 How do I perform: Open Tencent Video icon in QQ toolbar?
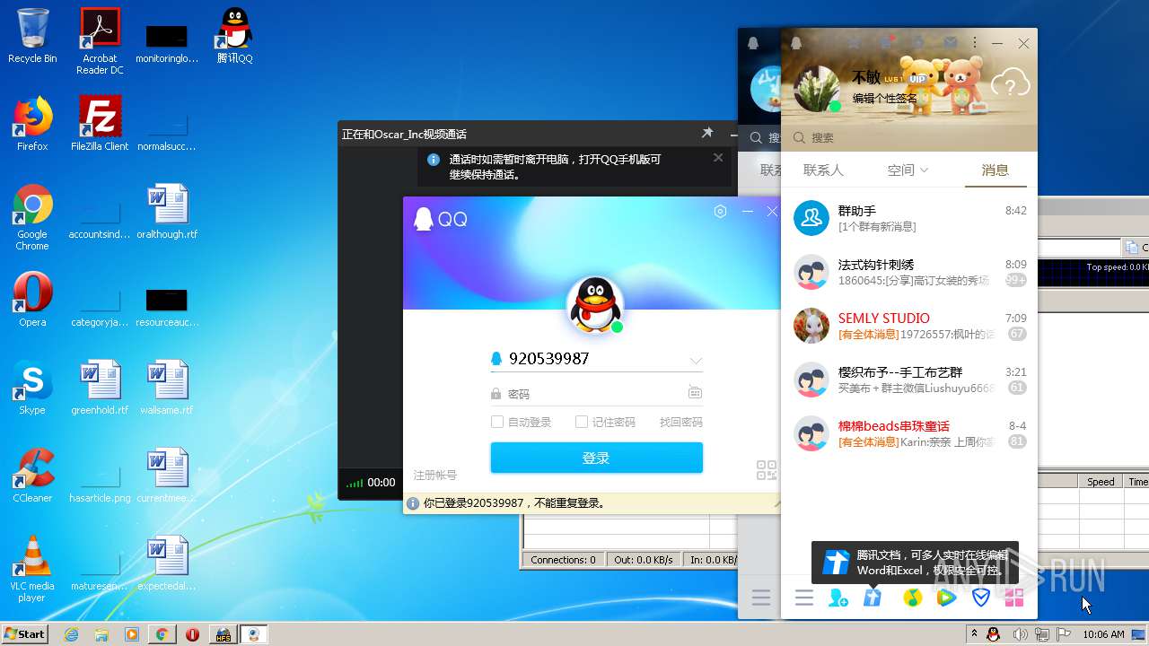point(946,598)
